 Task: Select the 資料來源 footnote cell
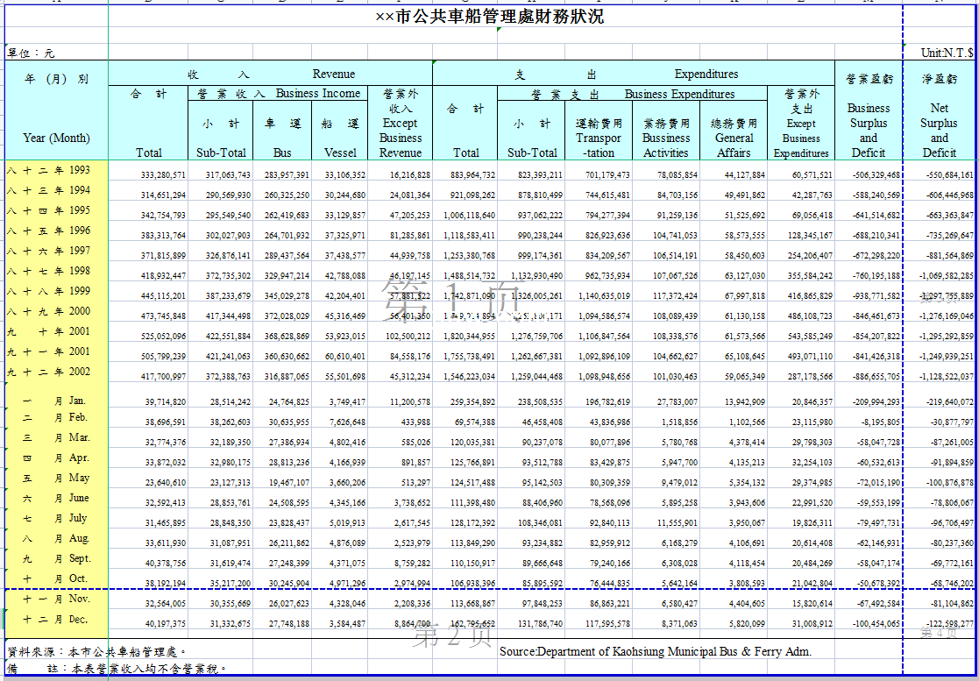(96, 651)
